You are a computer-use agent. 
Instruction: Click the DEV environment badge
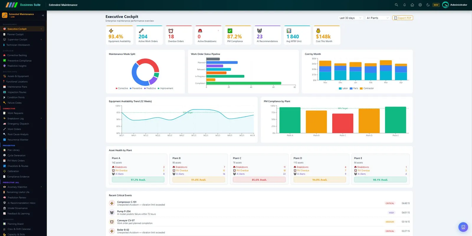(436, 5)
